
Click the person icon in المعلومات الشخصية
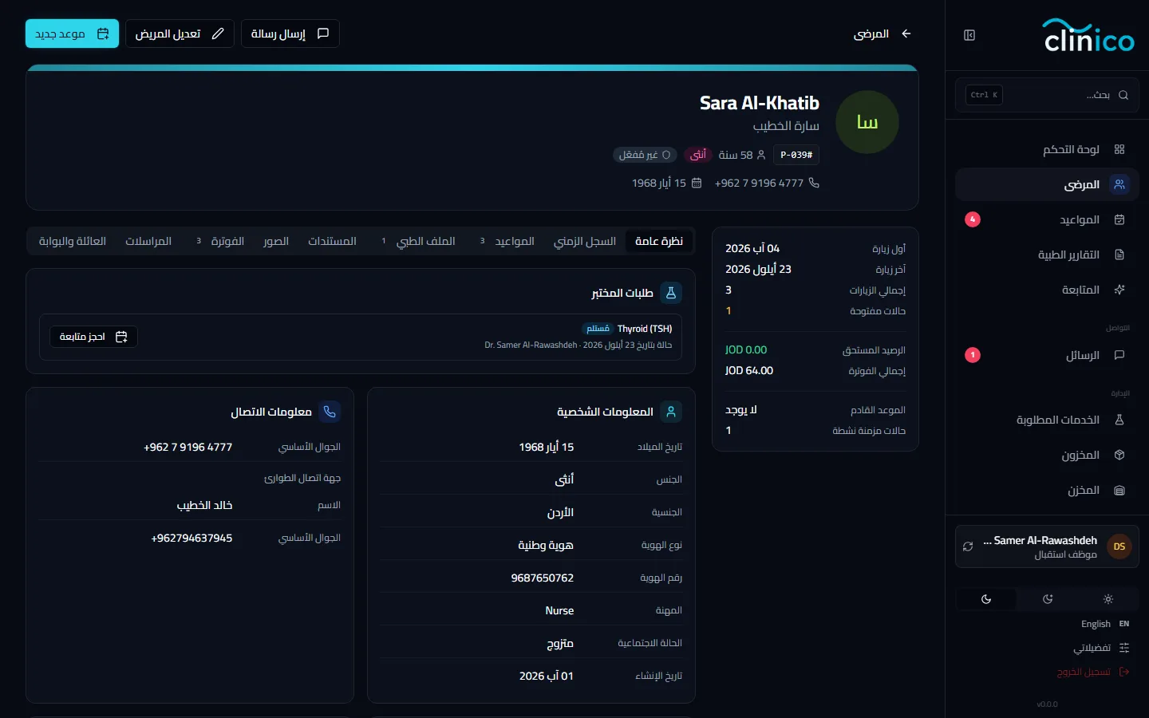tap(671, 412)
